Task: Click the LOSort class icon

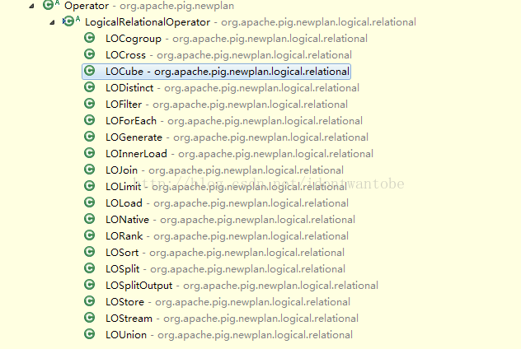Action: point(89,252)
